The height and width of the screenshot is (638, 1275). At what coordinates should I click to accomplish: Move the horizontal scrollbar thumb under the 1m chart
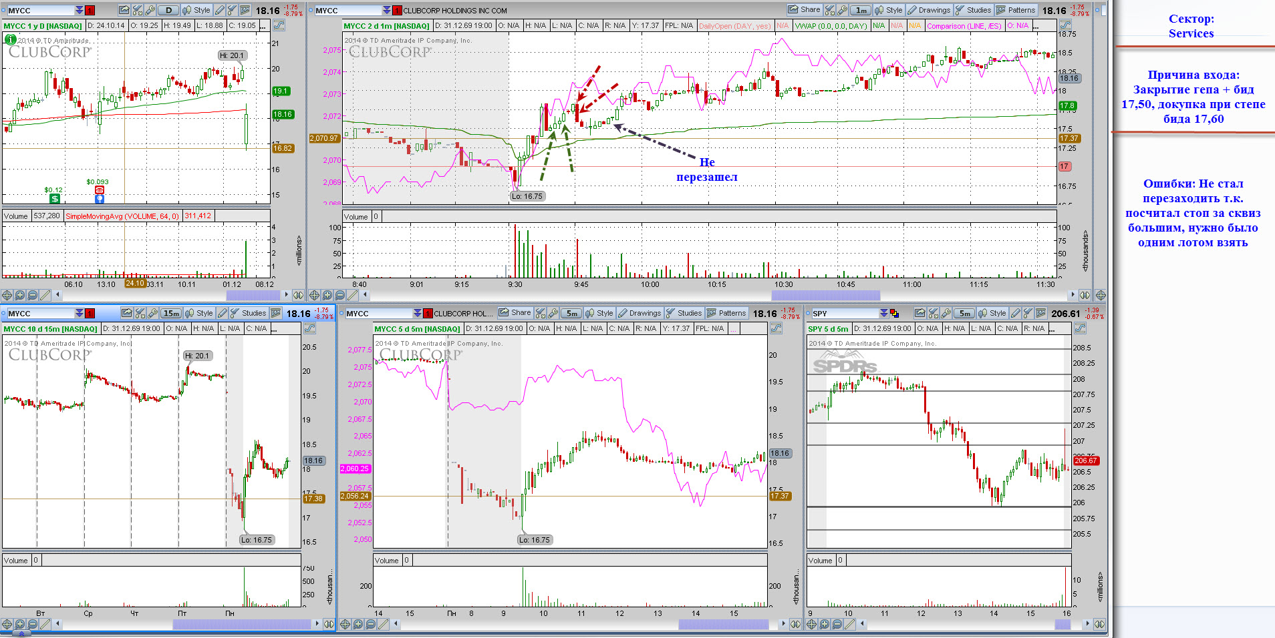coord(826,295)
